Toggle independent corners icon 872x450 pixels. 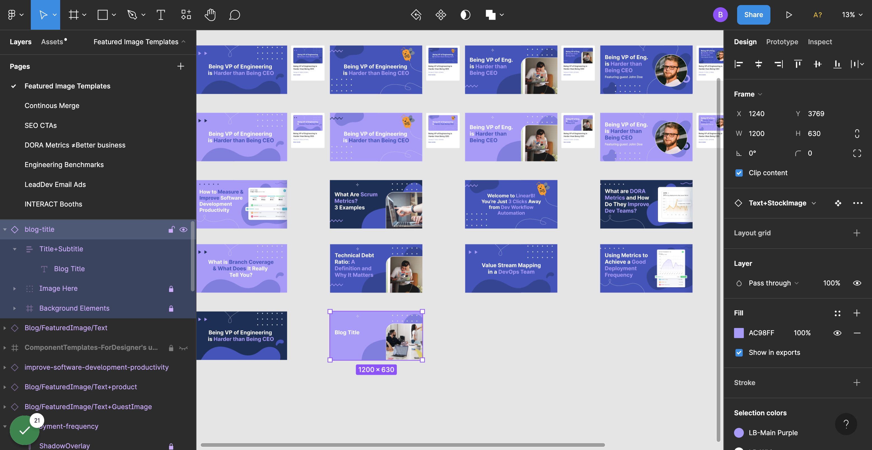click(x=857, y=153)
